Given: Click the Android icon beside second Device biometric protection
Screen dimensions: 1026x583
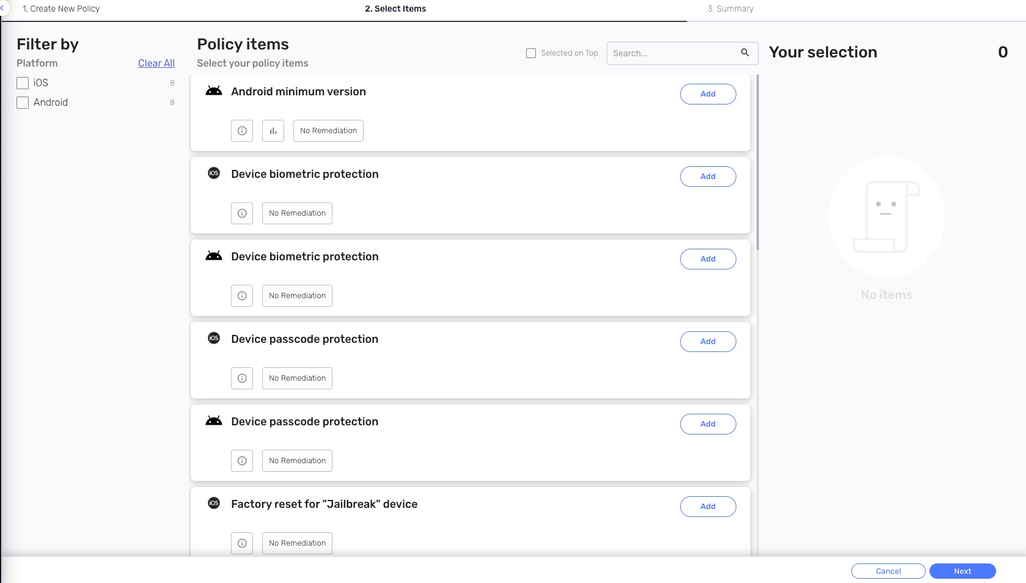Looking at the screenshot, I should [x=214, y=256].
